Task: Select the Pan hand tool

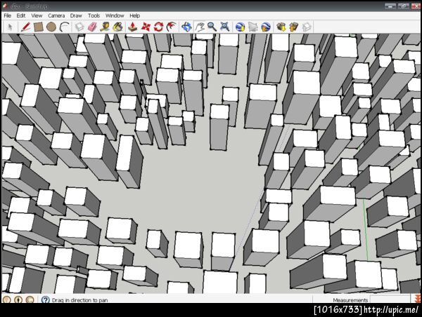Action: 200,27
